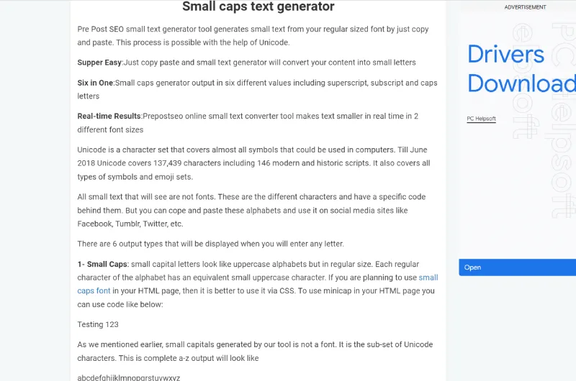Click the Drivers Download ad headline
576x381 pixels.
[x=517, y=68]
